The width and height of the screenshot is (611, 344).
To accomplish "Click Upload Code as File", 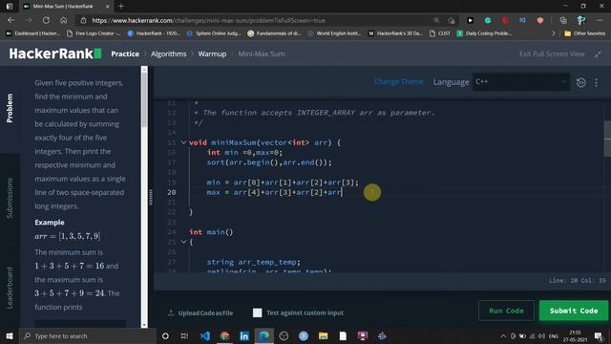I will (x=200, y=312).
